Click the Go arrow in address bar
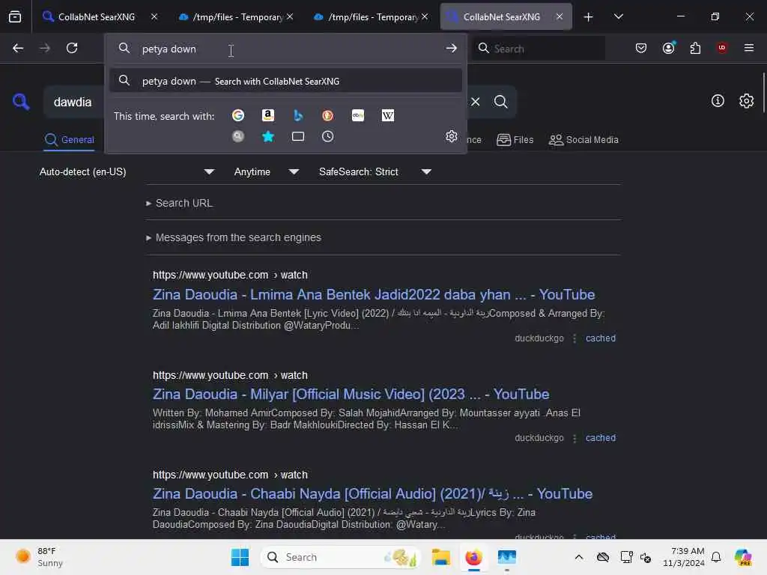The image size is (767, 575). tap(451, 49)
